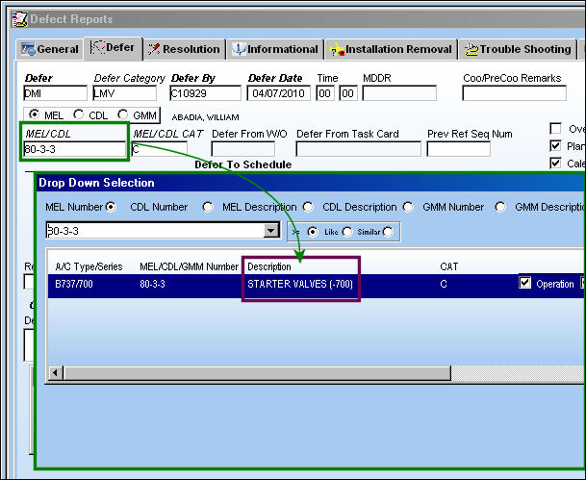Screen dimensions: 586x480
Task: Click the Defer From Task Card field
Action: coord(358,149)
